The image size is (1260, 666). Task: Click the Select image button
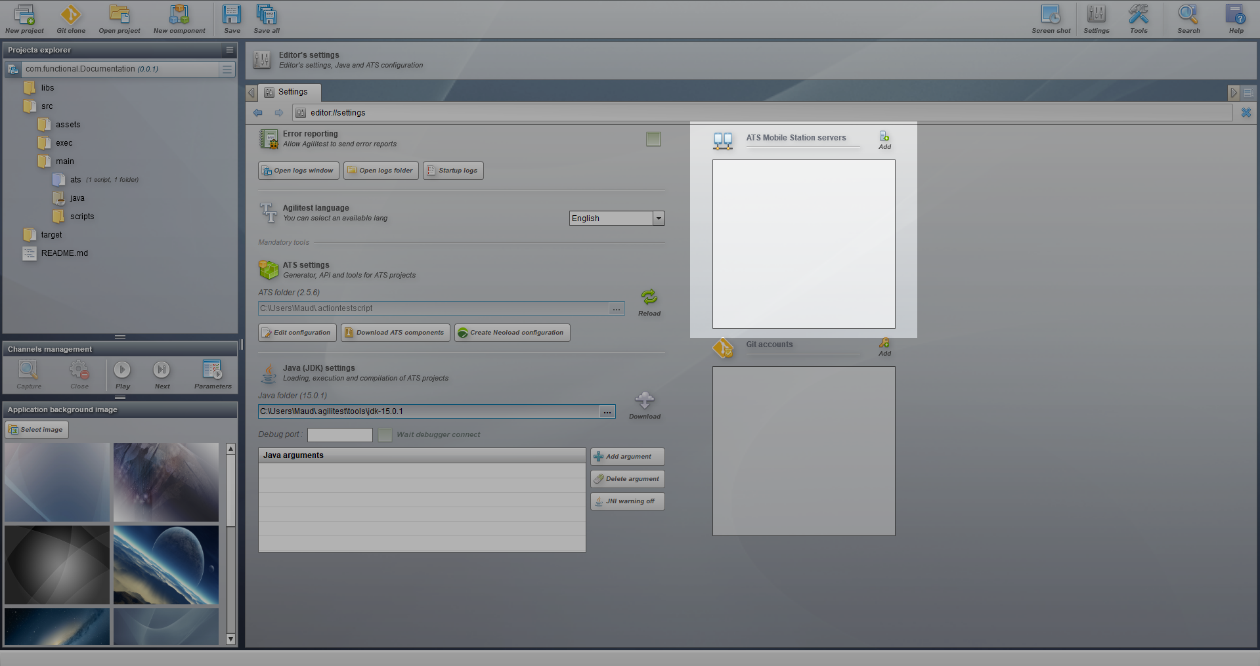pyautogui.click(x=37, y=430)
